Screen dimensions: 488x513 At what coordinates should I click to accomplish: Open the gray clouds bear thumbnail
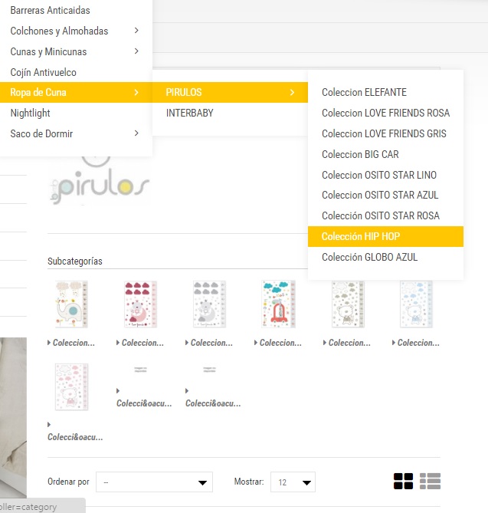(209, 304)
